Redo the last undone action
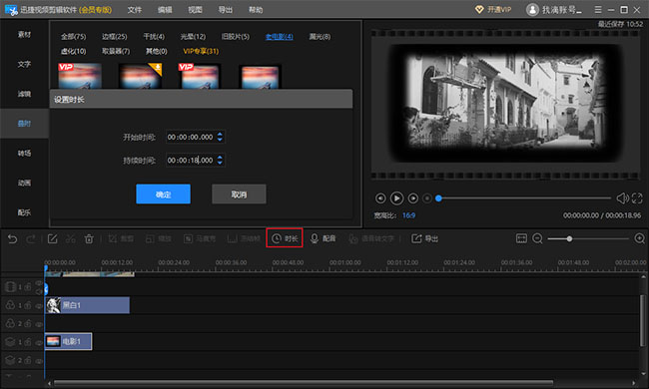This screenshot has width=649, height=389. [31, 239]
